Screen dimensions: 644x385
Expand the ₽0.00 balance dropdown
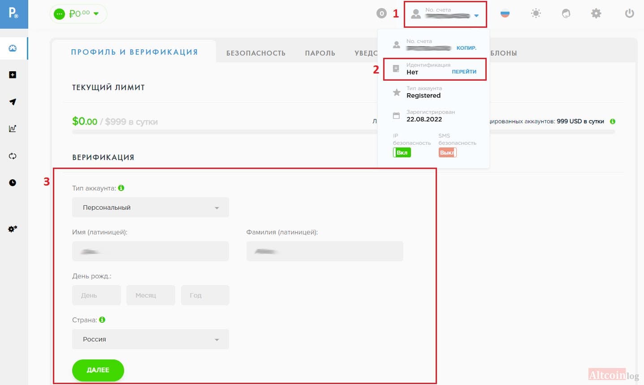pyautogui.click(x=78, y=14)
